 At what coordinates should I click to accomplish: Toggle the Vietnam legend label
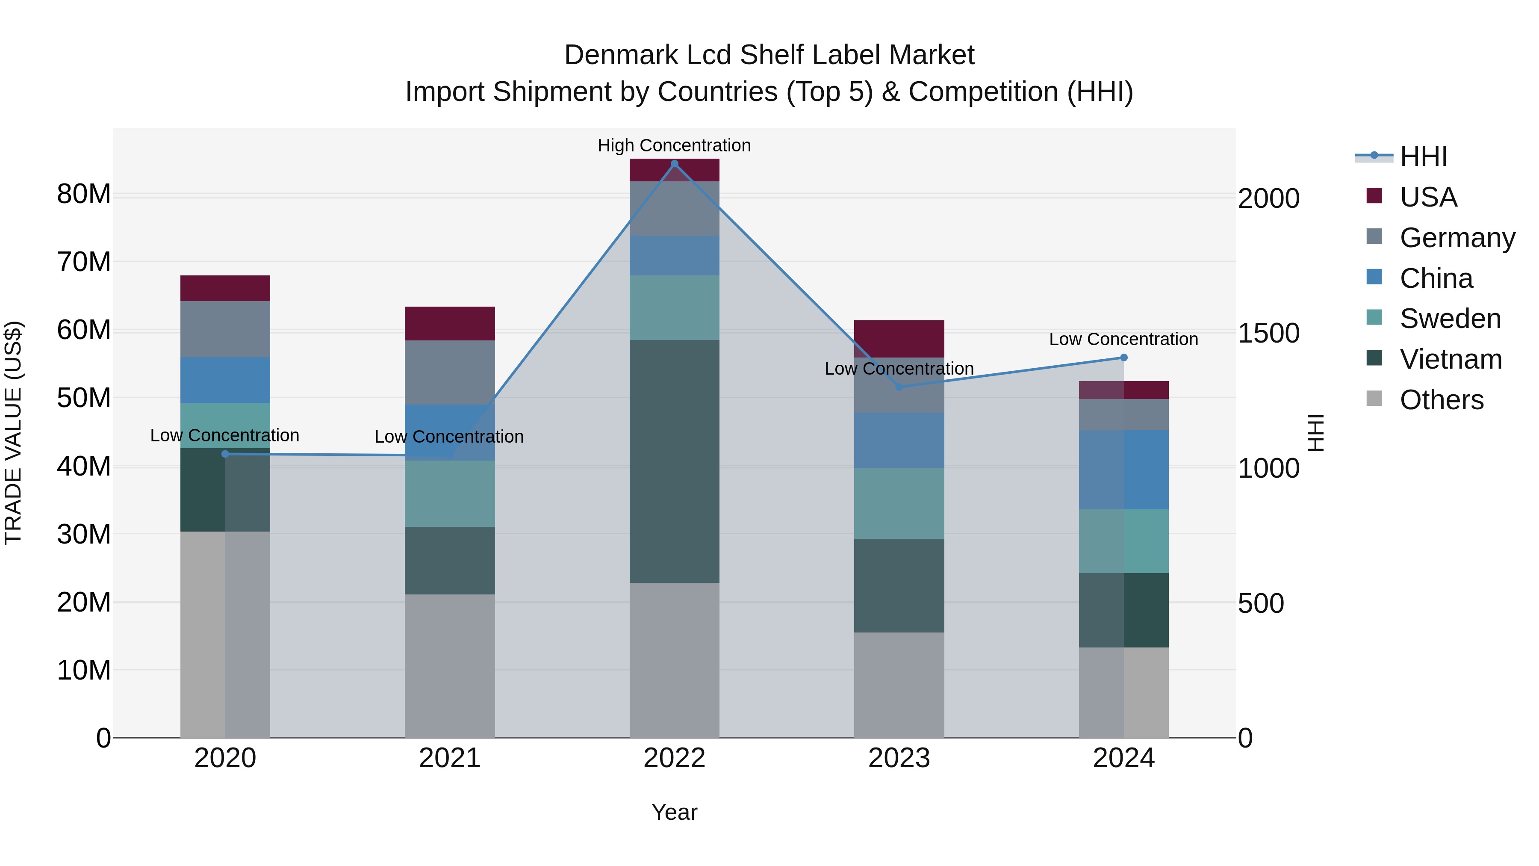[1451, 359]
